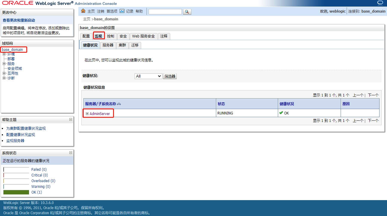Open help topic 监视服务器
The width and height of the screenshot is (387, 216).
[x=15, y=141]
